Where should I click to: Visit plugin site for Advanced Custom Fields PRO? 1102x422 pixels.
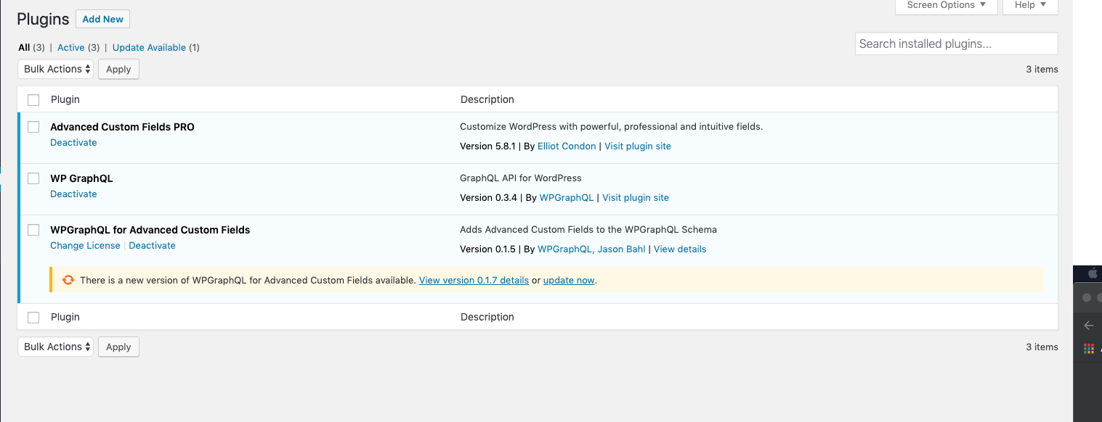click(x=638, y=146)
